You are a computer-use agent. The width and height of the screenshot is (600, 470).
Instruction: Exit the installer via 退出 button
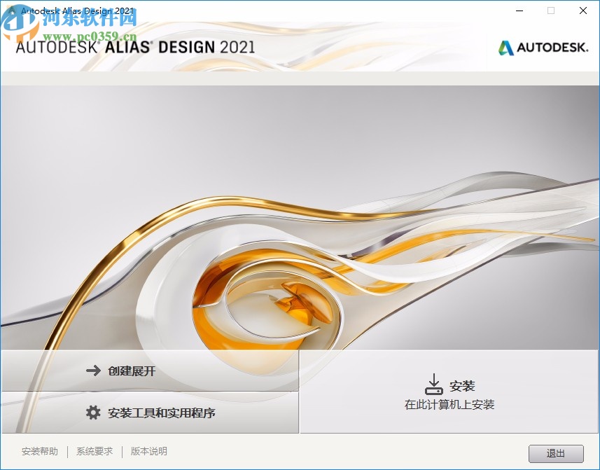[556, 453]
